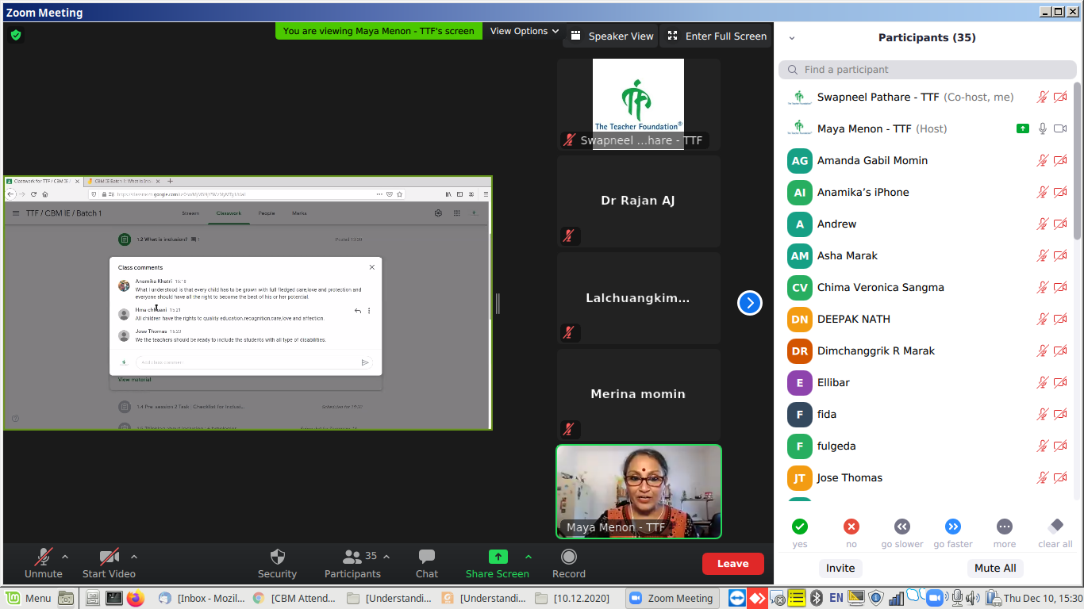Toggle the Participants panel button
The height and width of the screenshot is (609, 1084).
pos(352,557)
